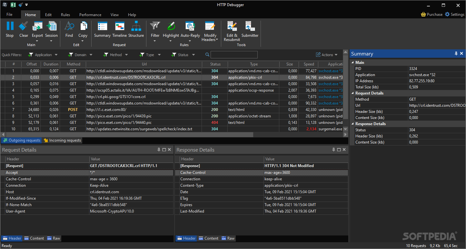Open the Auto-Reply rules tool

[190, 32]
